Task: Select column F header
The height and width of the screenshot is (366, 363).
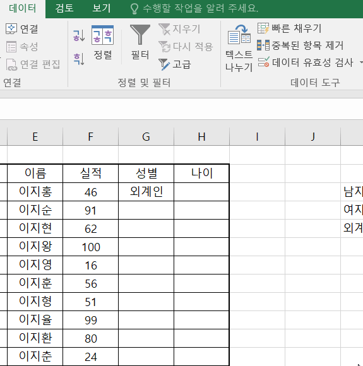Action: tap(91, 136)
